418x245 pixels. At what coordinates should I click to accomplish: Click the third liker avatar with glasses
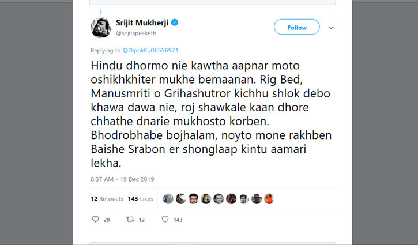click(193, 198)
